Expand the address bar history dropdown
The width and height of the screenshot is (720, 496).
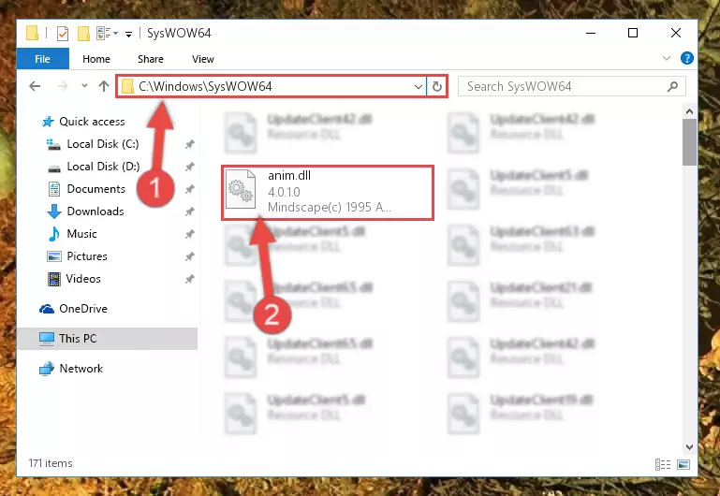419,86
